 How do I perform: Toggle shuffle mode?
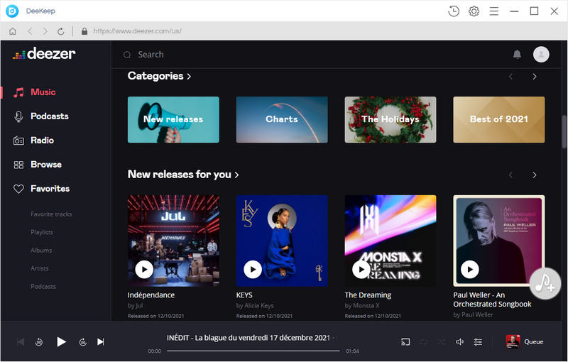[x=442, y=341]
